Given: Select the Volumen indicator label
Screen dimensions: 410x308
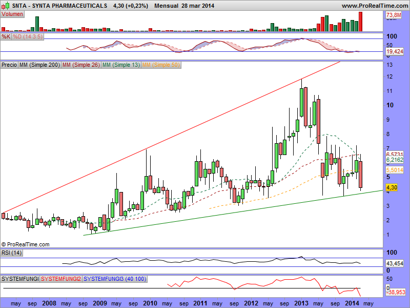Looking at the screenshot, I should [x=12, y=14].
